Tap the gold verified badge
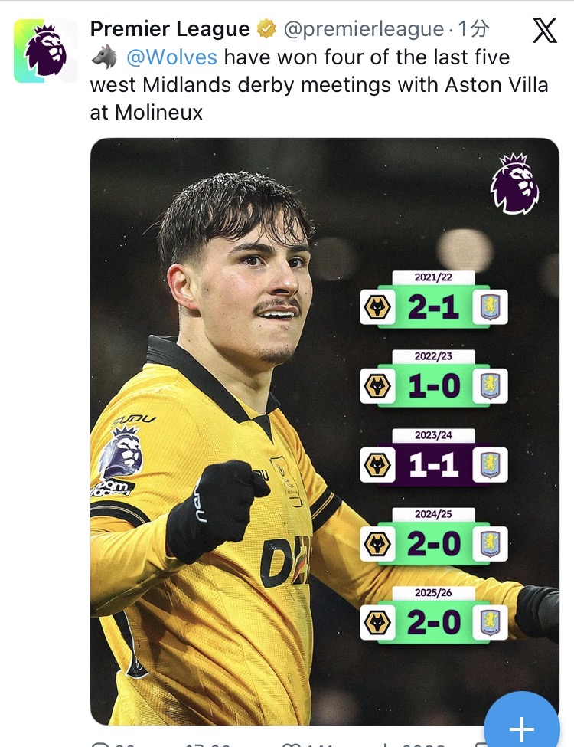The image size is (574, 747). [266, 30]
